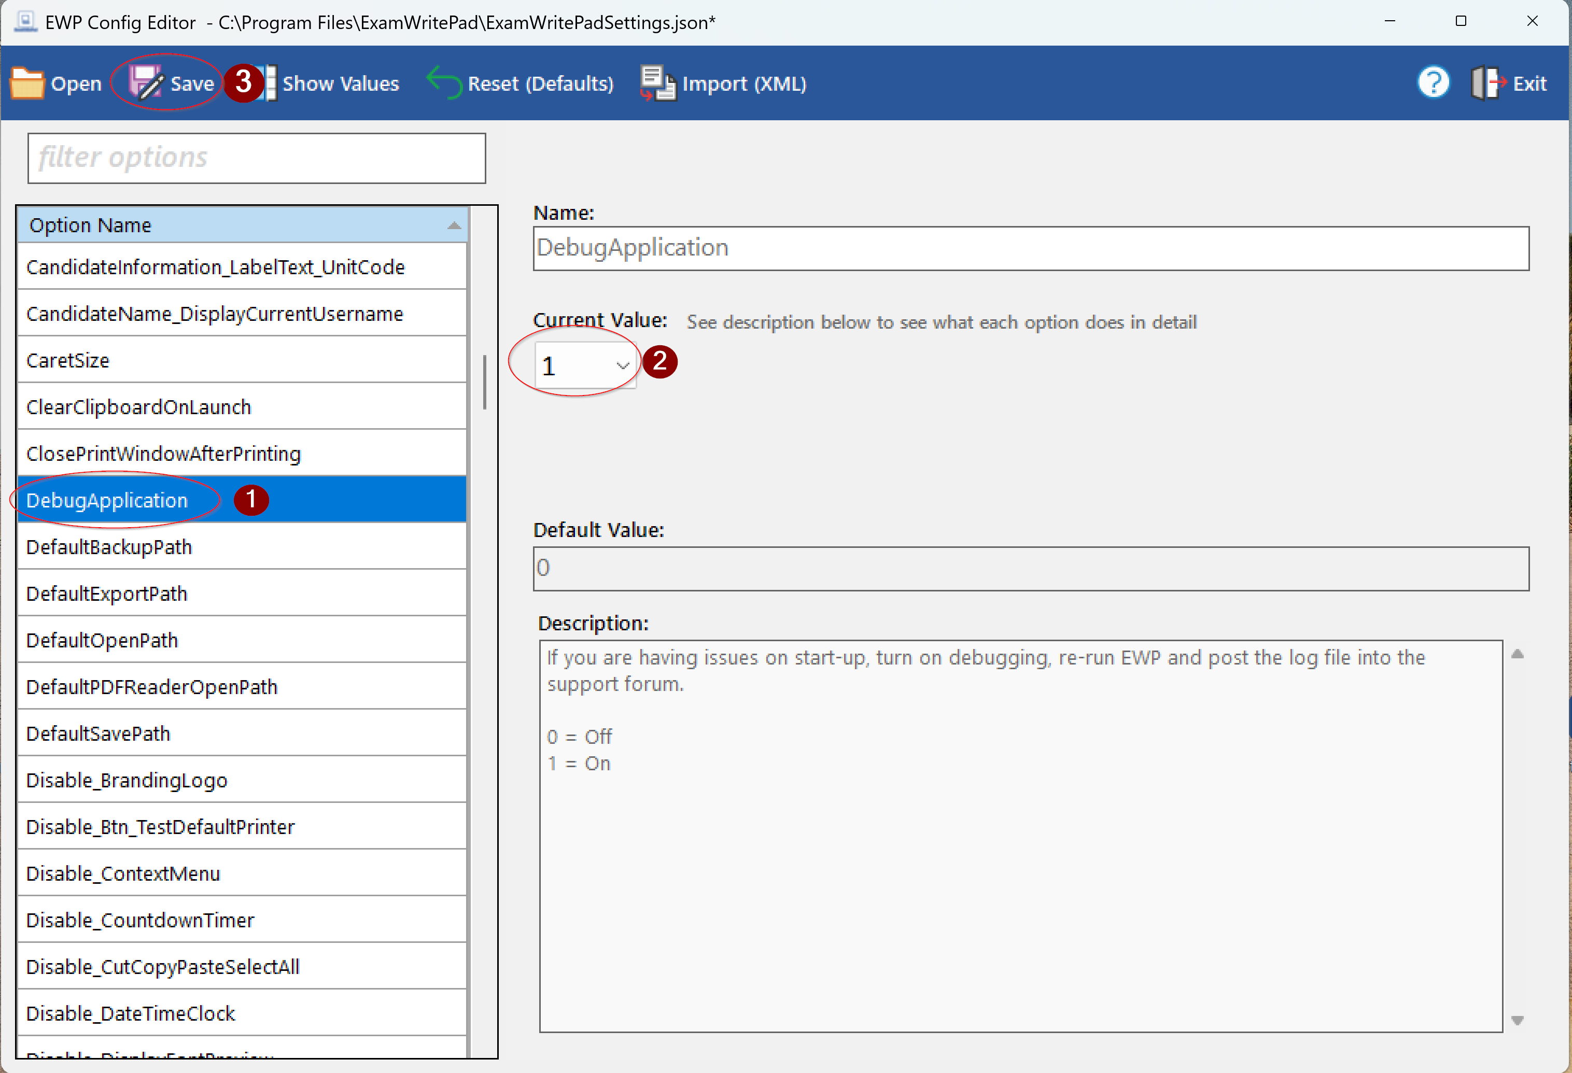Image resolution: width=1572 pixels, height=1073 pixels.
Task: Click the Save floppy disk icon
Action: [x=146, y=84]
